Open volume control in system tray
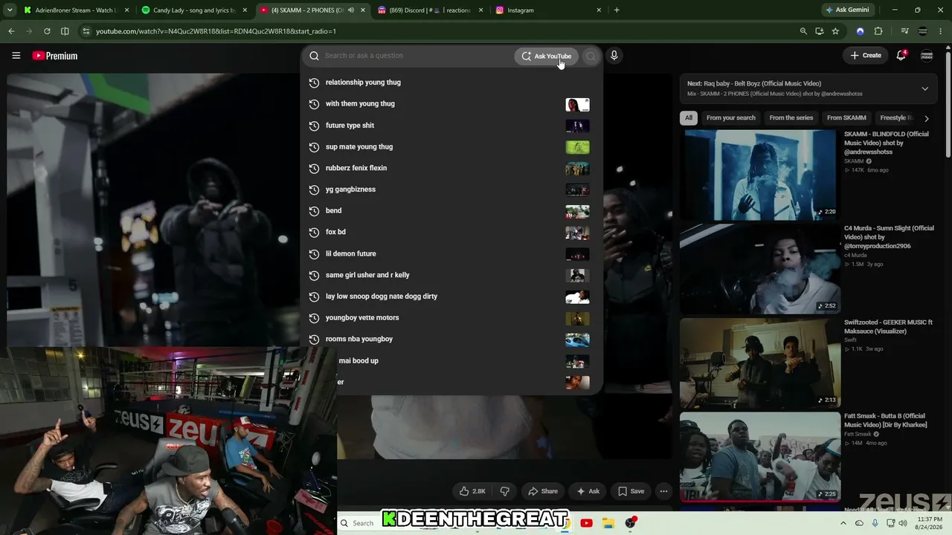952x535 pixels. (903, 523)
